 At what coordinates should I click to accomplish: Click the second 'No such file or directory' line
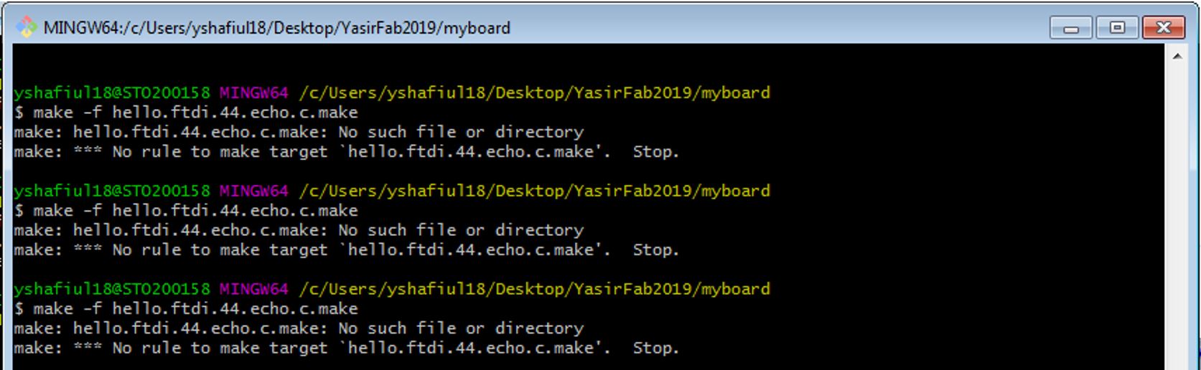[299, 230]
